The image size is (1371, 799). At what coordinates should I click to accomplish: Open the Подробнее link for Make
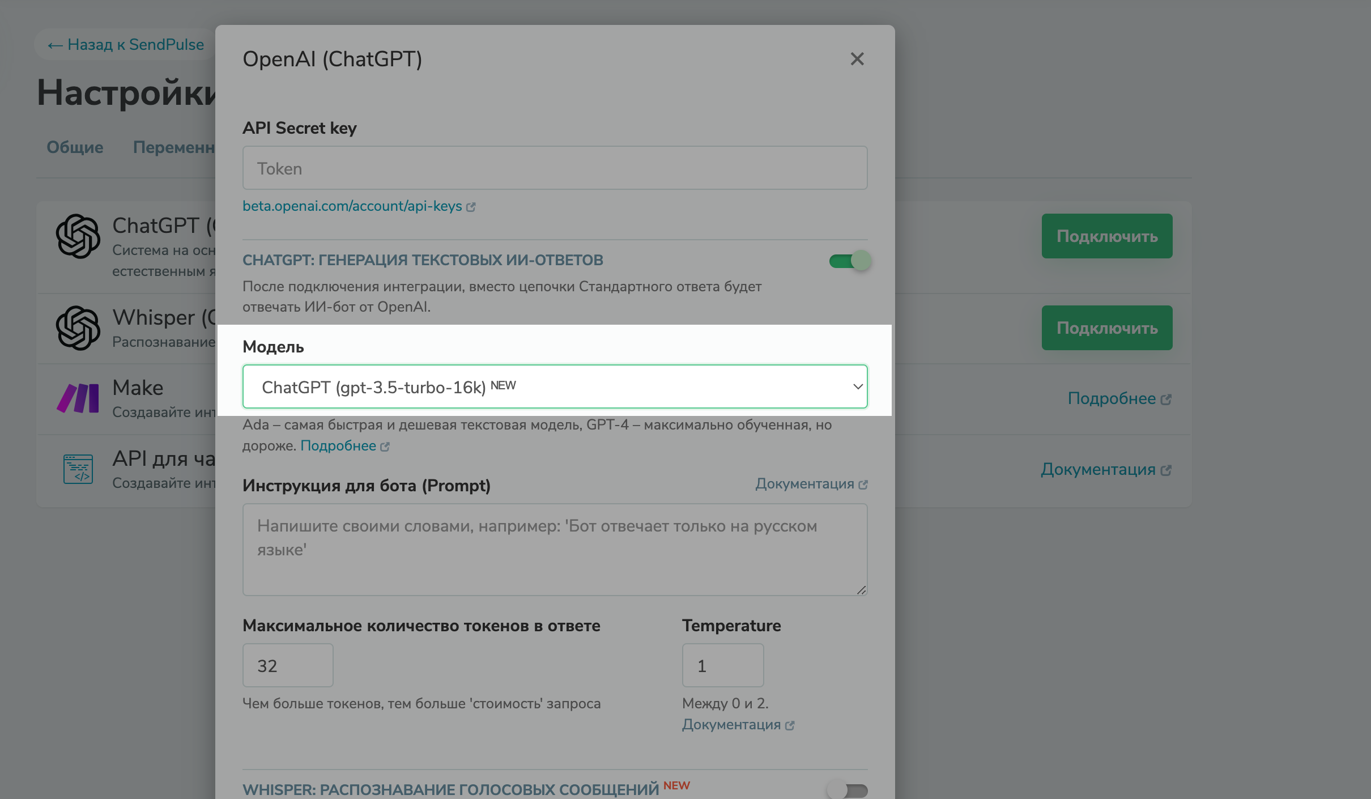pyautogui.click(x=1119, y=398)
